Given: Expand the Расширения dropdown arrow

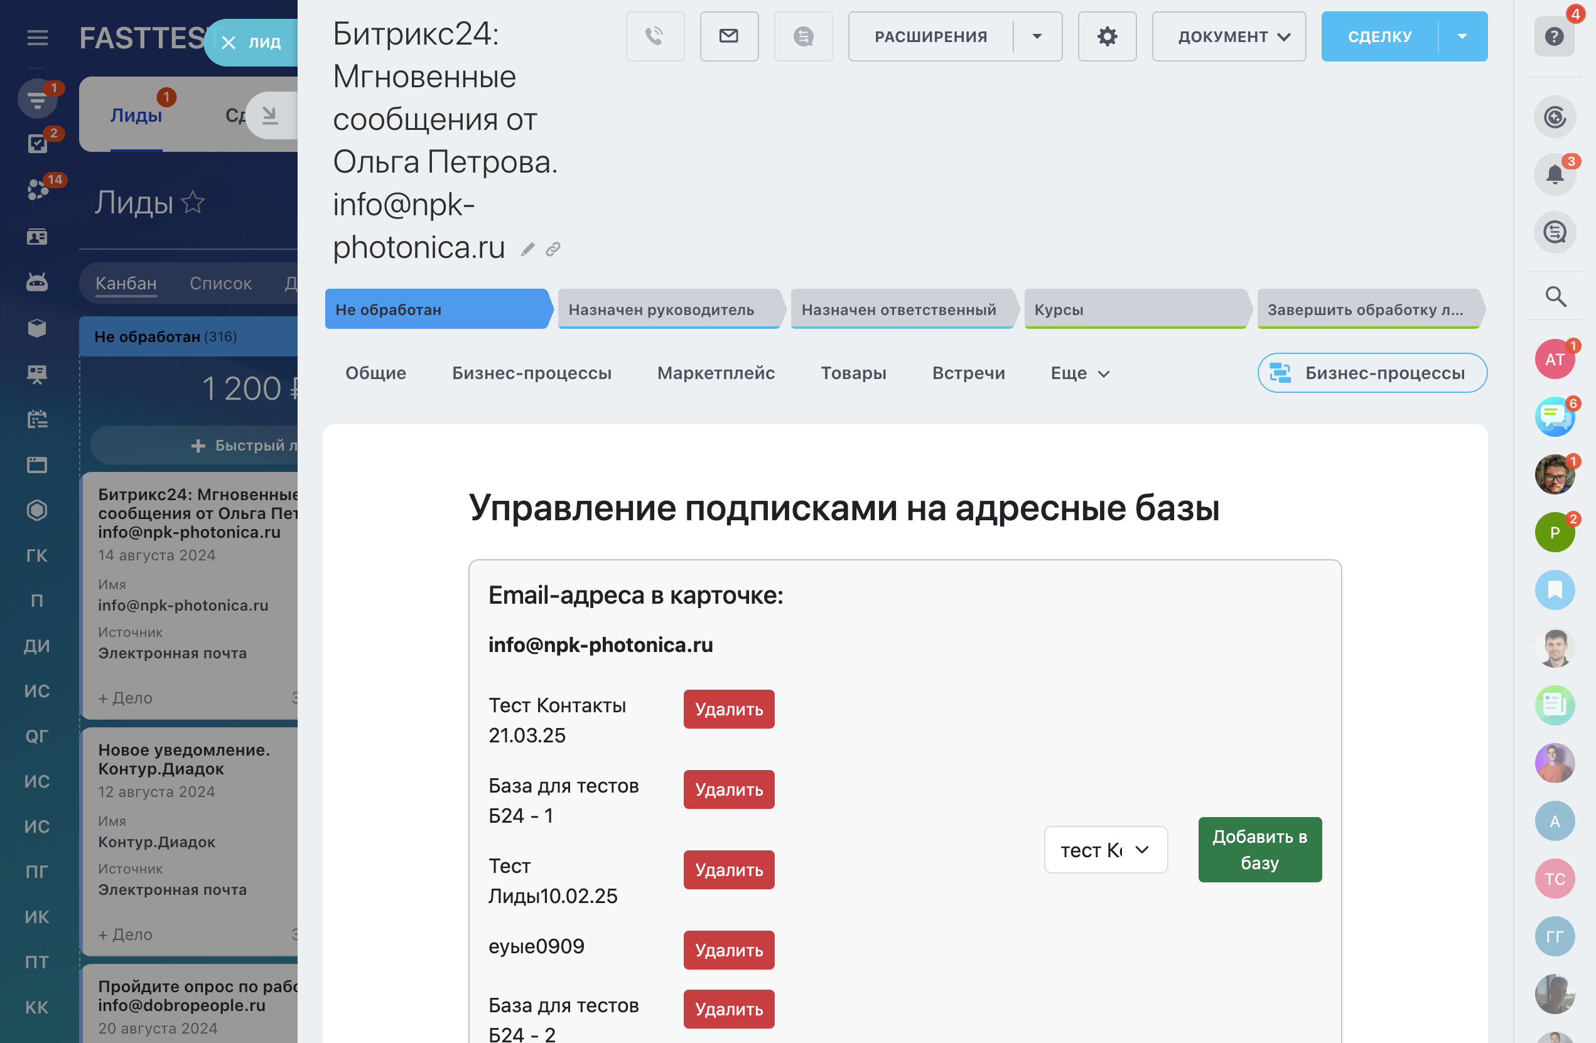Looking at the screenshot, I should (1037, 36).
